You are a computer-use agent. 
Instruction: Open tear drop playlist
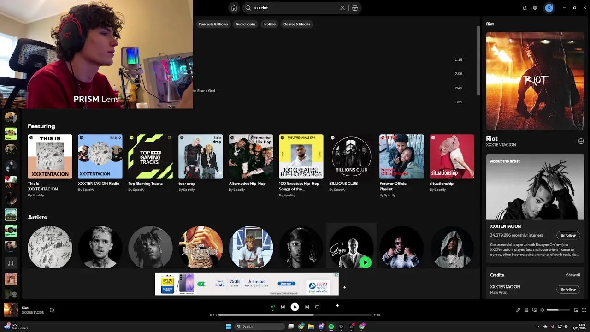(x=201, y=163)
